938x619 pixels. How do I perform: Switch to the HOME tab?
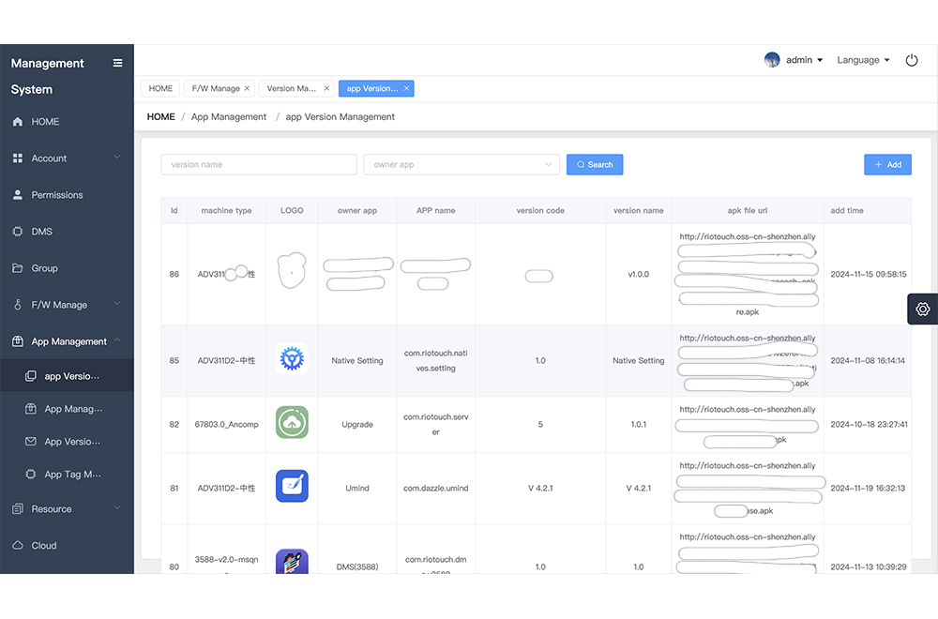pos(160,88)
